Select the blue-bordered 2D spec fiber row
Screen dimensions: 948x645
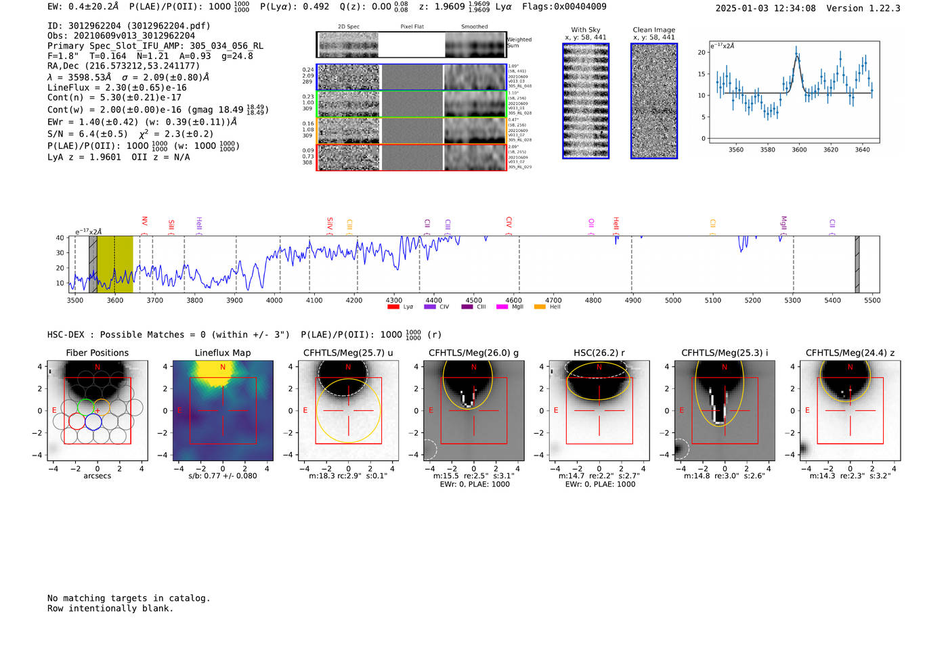(412, 77)
